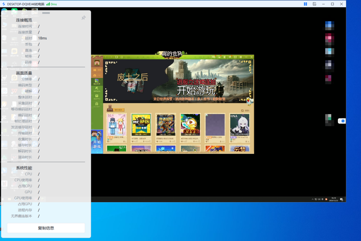361x241 pixels.
Task: Click the home icon in launcher toolbar
Action: 122,57
